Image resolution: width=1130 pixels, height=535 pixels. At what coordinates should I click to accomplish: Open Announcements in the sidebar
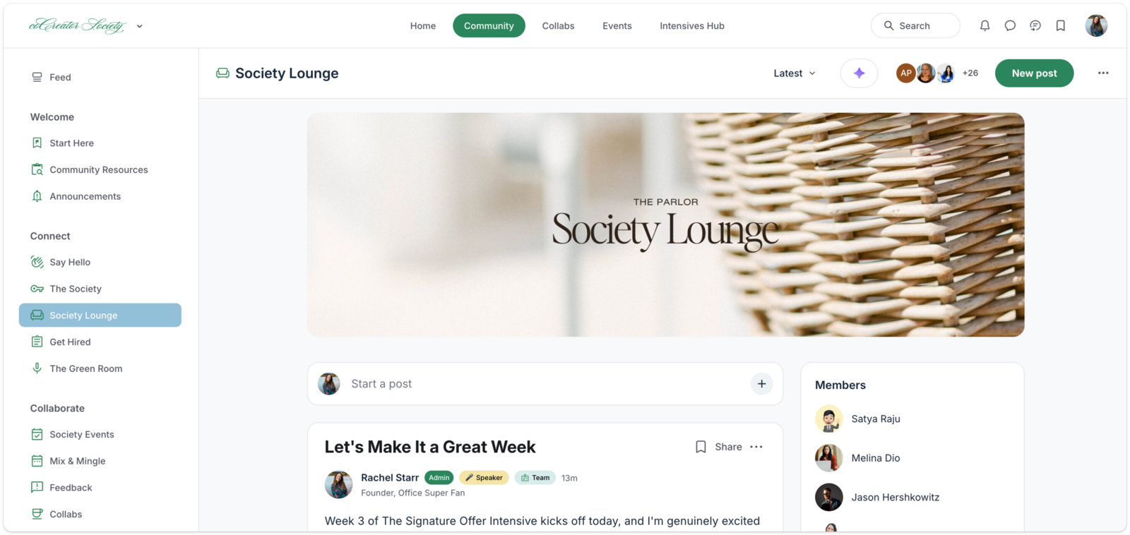tap(85, 196)
